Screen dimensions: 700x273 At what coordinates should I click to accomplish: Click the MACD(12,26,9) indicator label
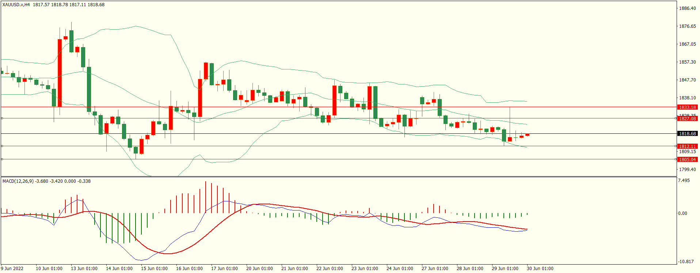18,181
